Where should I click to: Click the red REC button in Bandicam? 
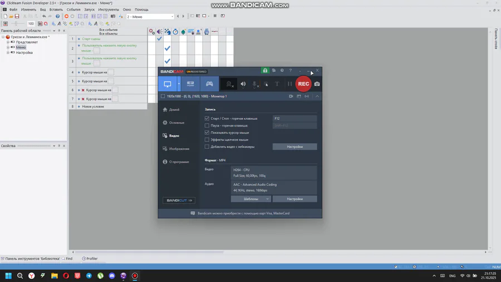(x=303, y=84)
